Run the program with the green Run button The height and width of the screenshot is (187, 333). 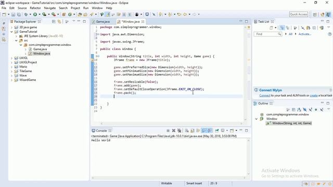coord(35,15)
